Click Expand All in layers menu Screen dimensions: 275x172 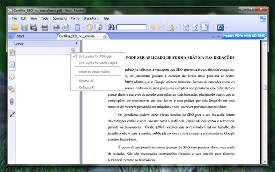86,81
